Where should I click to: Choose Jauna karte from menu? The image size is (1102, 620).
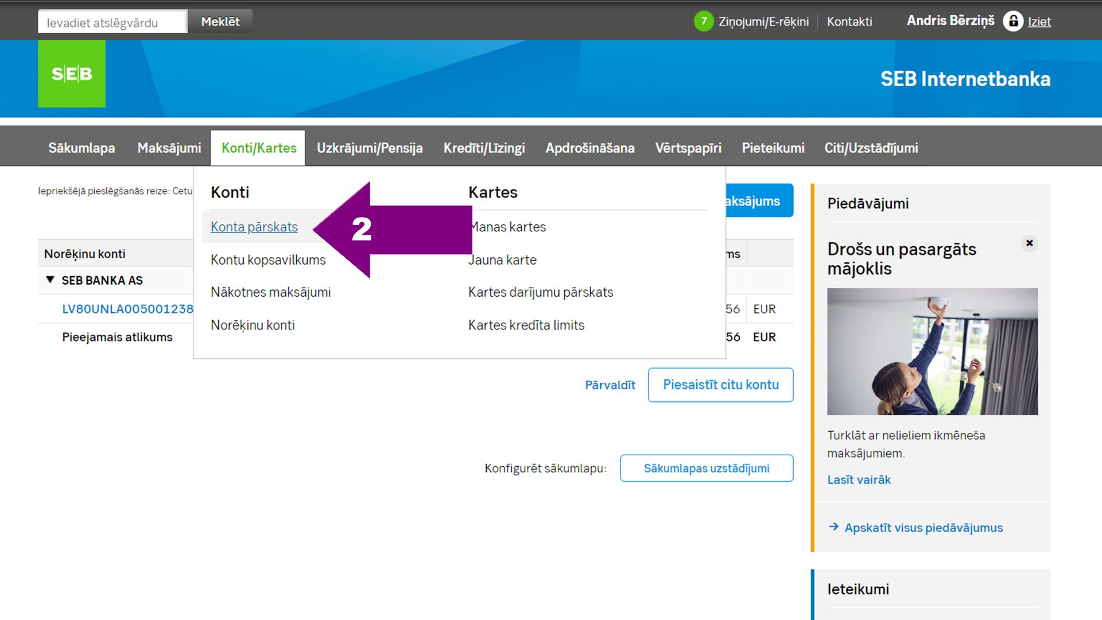point(503,259)
